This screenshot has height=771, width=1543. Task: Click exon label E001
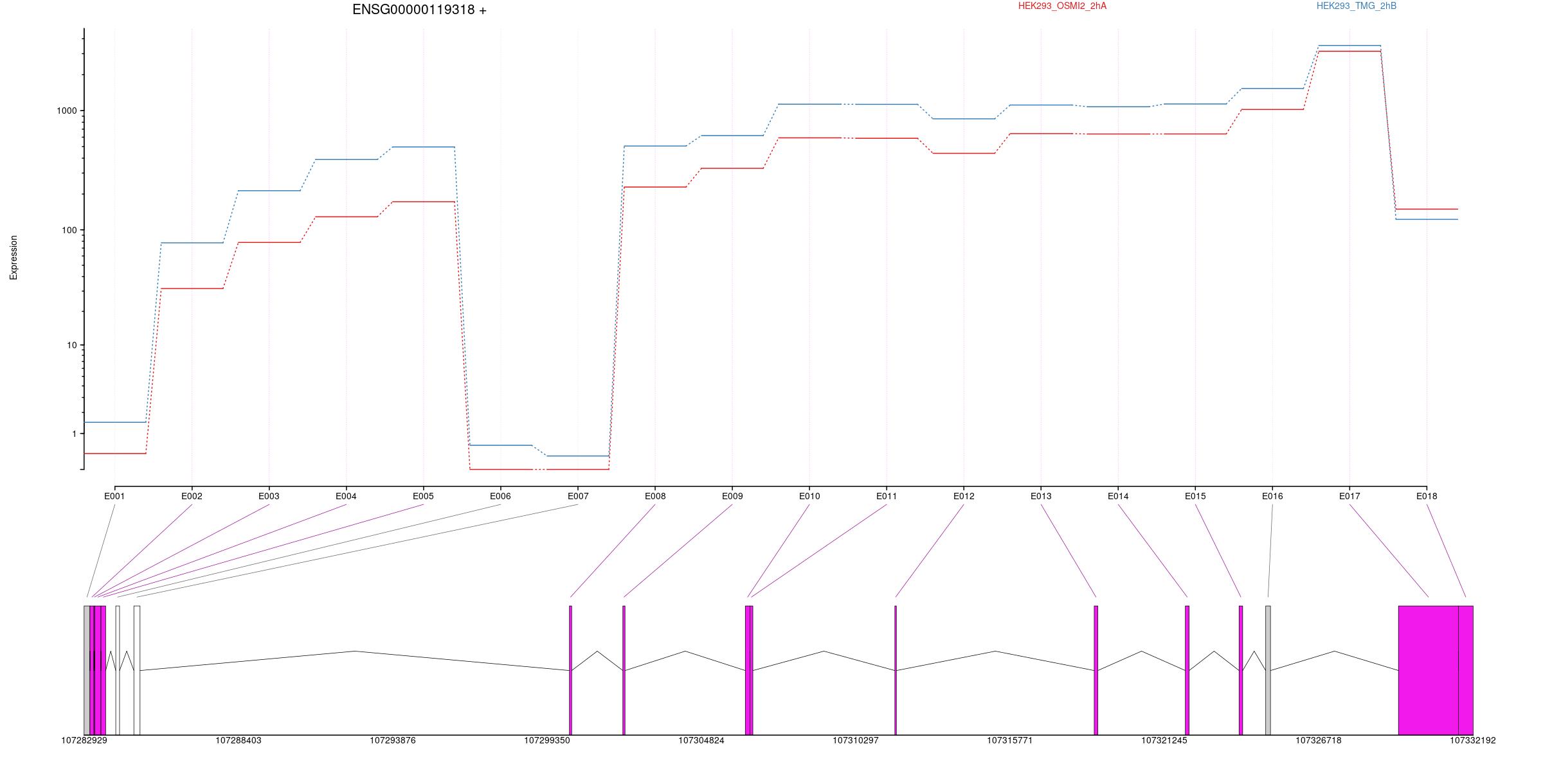coord(114,496)
